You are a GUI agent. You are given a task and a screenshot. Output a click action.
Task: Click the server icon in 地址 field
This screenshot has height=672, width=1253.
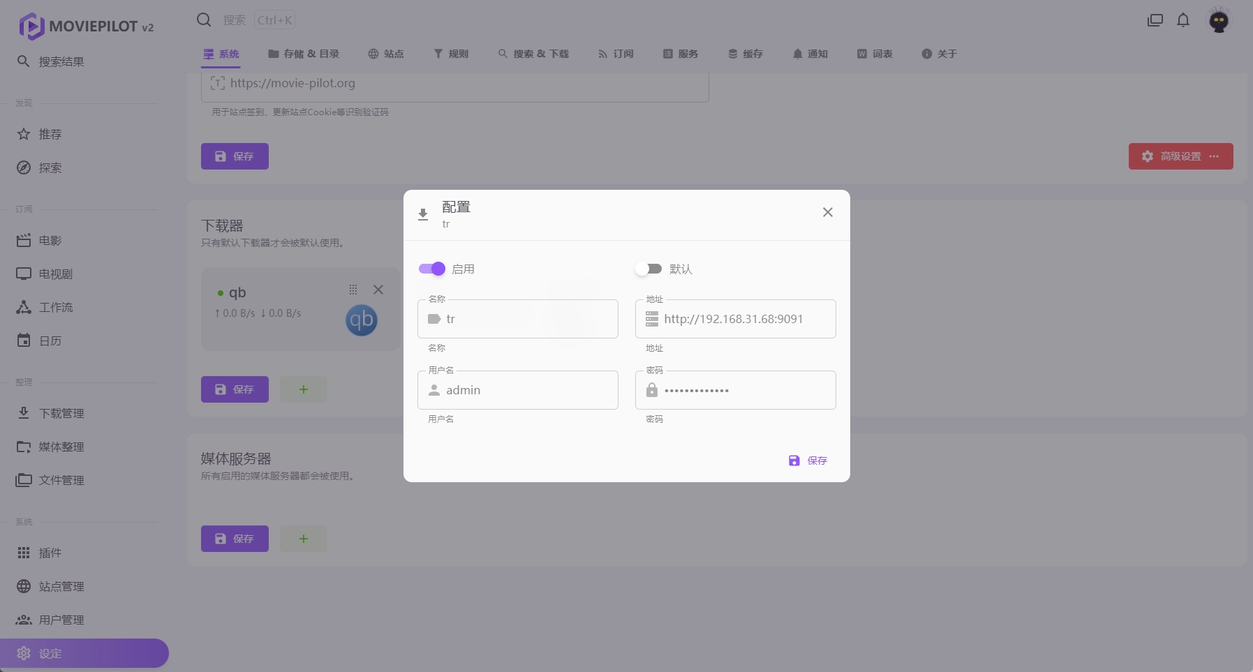652,319
